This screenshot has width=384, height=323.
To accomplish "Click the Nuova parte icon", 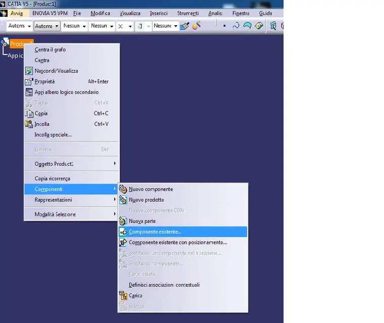I will click(x=123, y=221).
